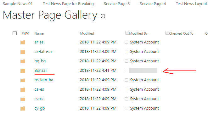Open the ca-es folder link
The width and height of the screenshot is (208, 114).
click(x=39, y=89)
